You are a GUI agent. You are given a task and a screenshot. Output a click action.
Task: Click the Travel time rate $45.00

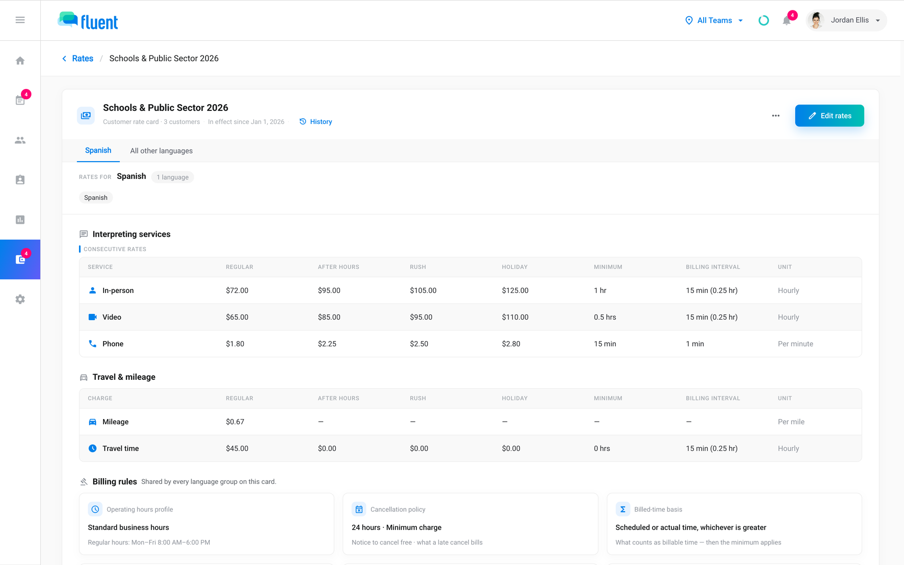tap(237, 448)
